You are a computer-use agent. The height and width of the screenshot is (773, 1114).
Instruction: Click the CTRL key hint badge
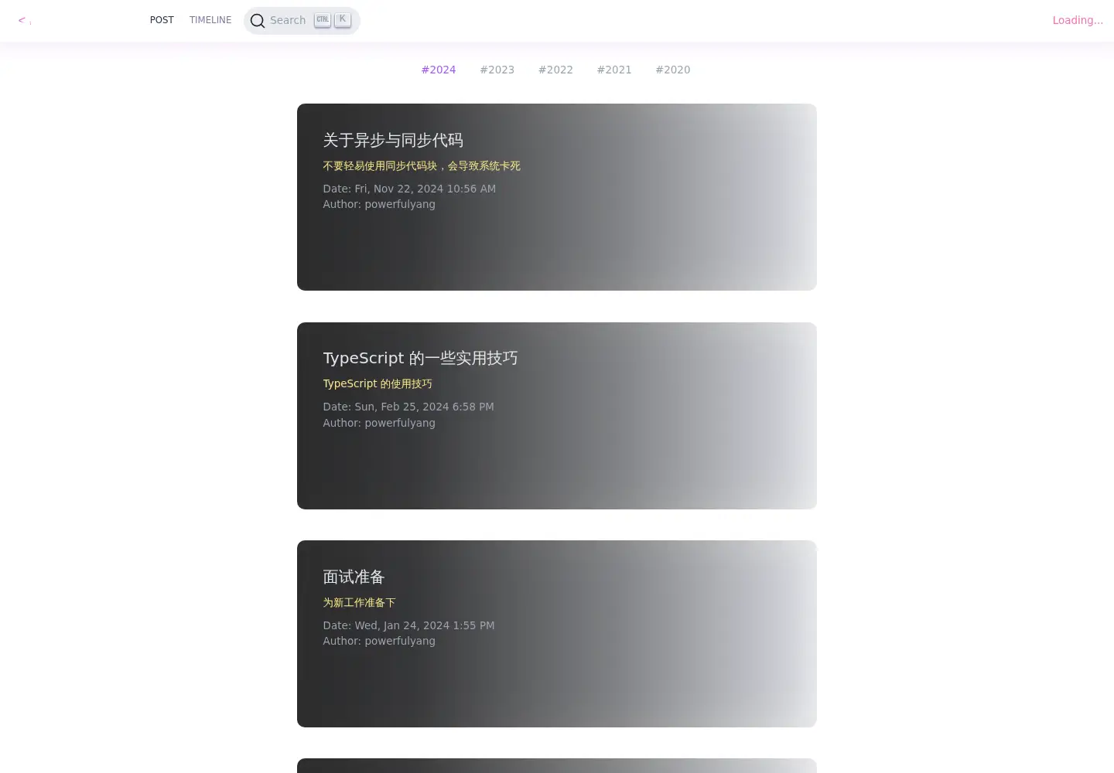(323, 20)
